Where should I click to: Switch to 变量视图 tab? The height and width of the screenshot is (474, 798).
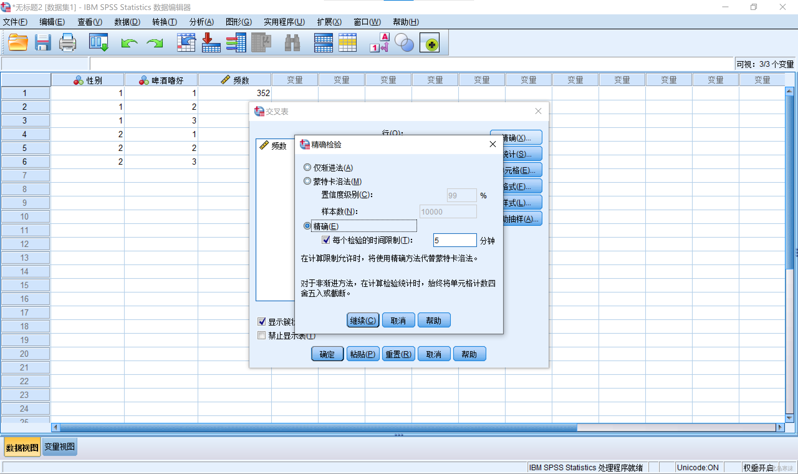coord(59,447)
